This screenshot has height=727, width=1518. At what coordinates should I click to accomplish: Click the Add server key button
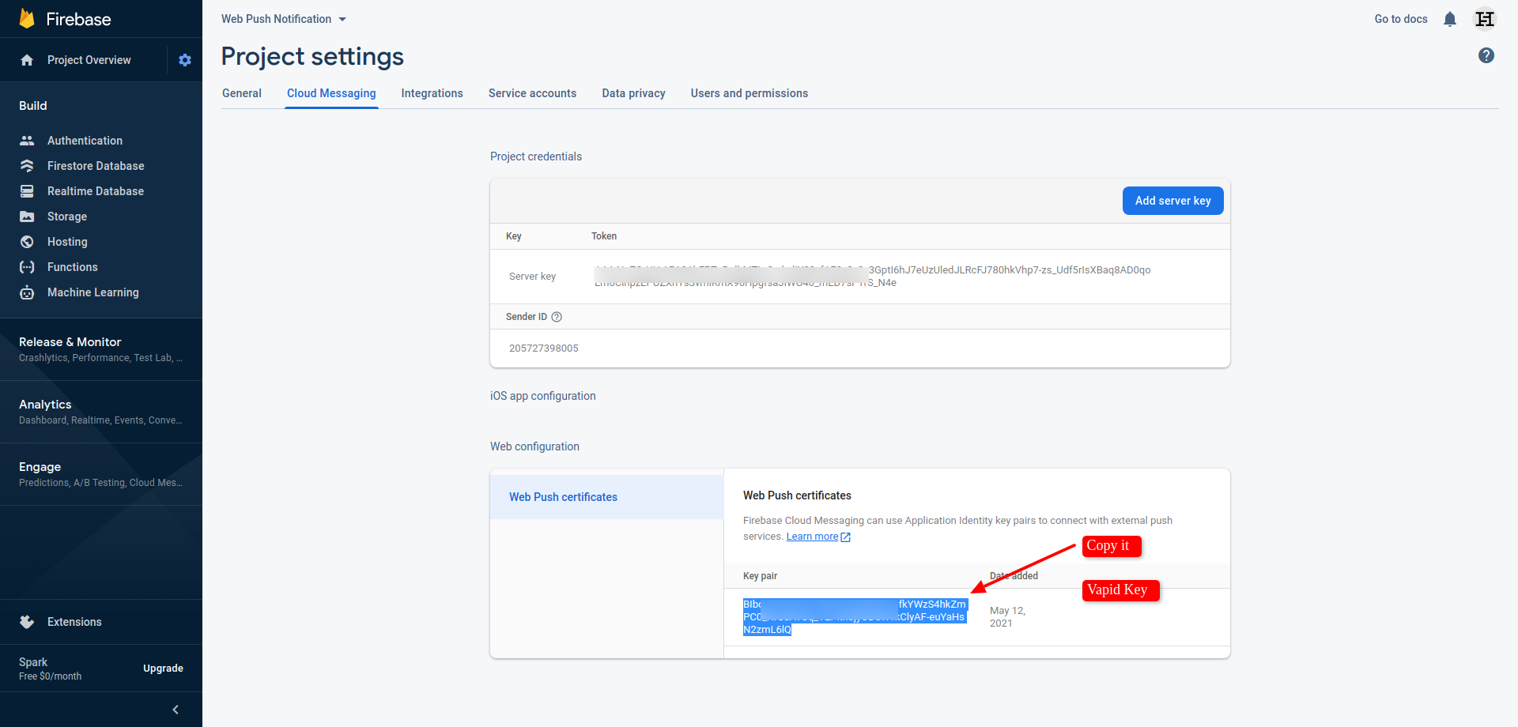[x=1173, y=201]
